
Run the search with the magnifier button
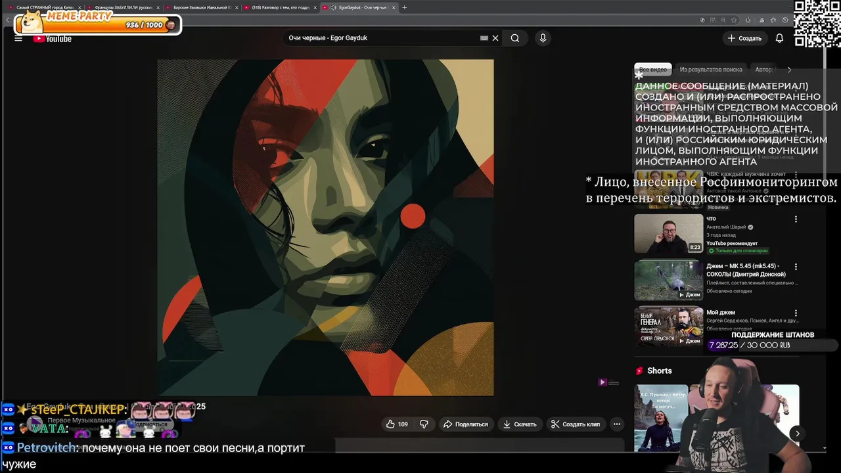pyautogui.click(x=515, y=38)
